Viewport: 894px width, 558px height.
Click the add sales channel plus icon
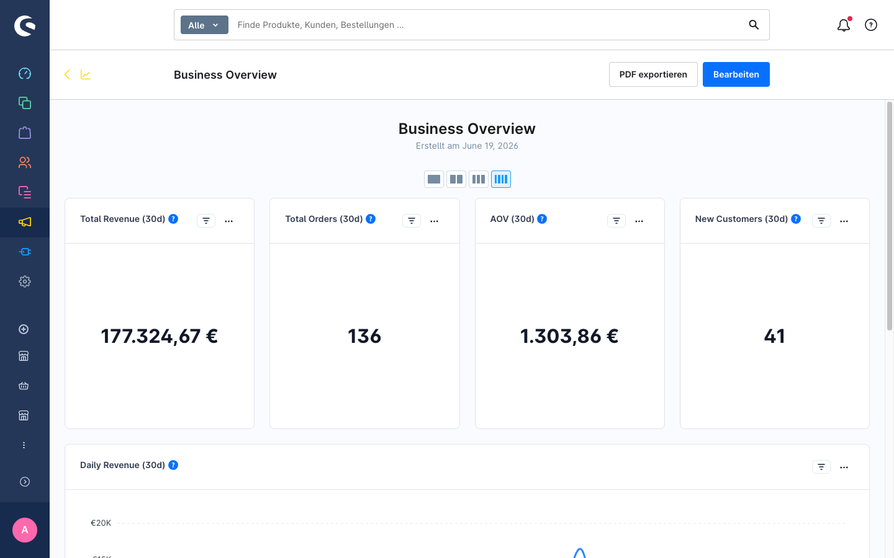pyautogui.click(x=24, y=329)
